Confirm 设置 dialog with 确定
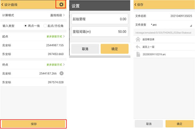This screenshot has height=130, width=195. pos(115,49)
